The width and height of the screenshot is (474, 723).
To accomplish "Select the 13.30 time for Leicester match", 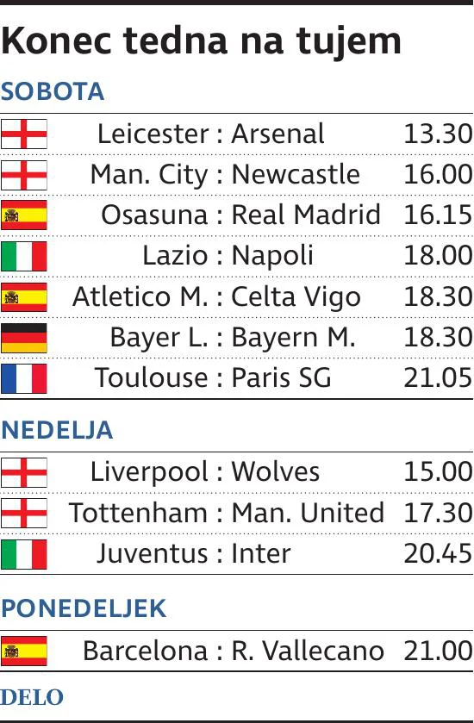I will coord(438,134).
